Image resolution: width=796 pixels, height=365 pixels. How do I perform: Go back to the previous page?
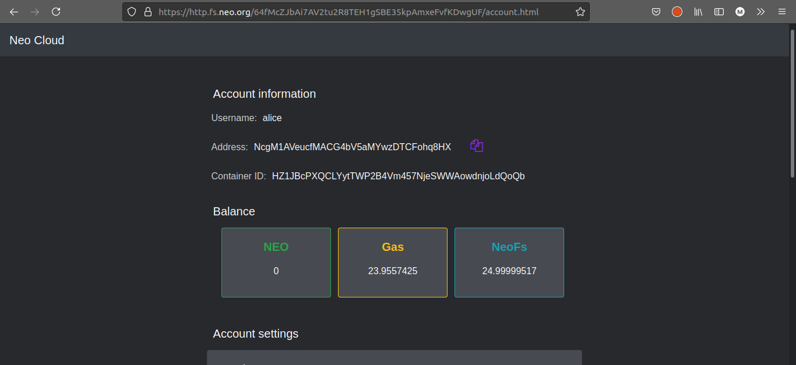[x=14, y=12]
